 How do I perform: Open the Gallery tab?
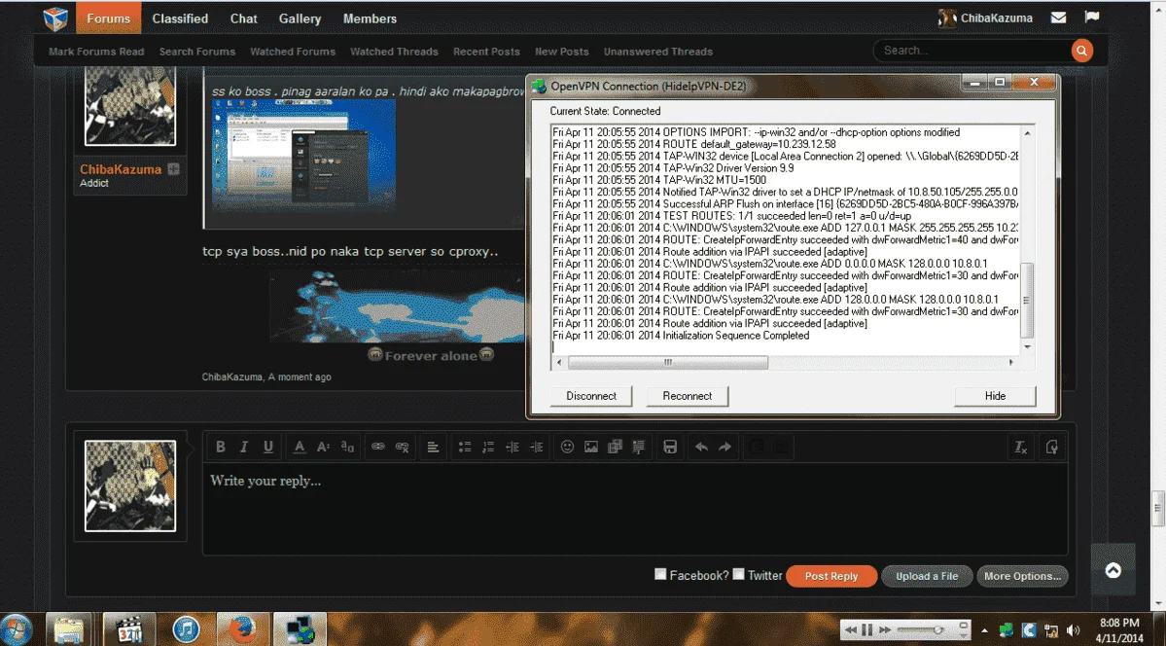[x=300, y=18]
